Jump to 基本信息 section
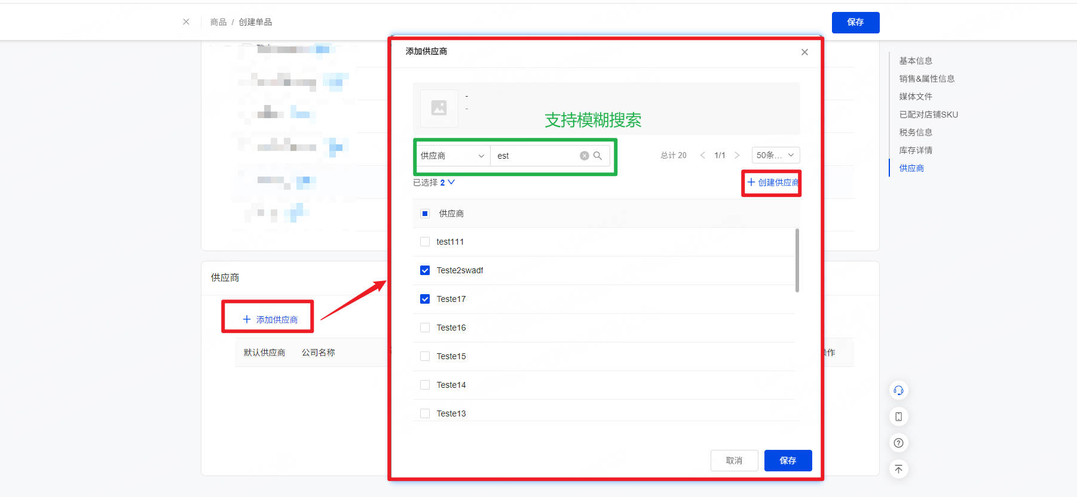Viewport: 1077px width, 497px height. [916, 61]
